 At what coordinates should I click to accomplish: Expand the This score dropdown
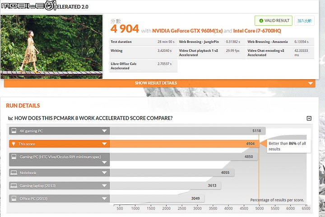(x=104, y=144)
